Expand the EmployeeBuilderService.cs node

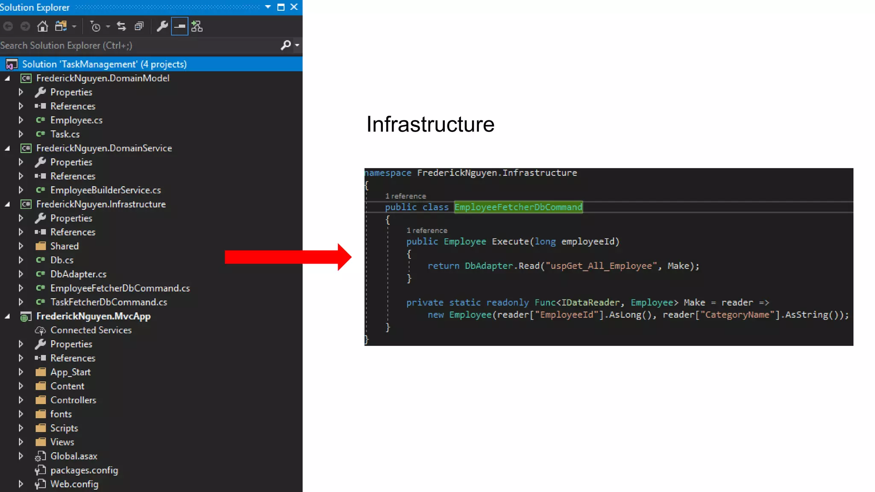[21, 190]
